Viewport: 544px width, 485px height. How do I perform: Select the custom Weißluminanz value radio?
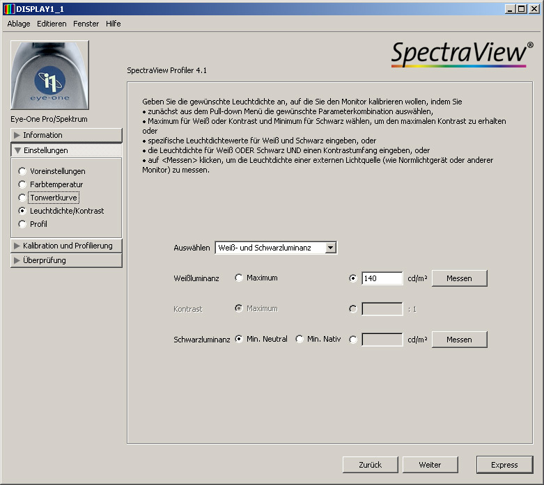tap(353, 278)
